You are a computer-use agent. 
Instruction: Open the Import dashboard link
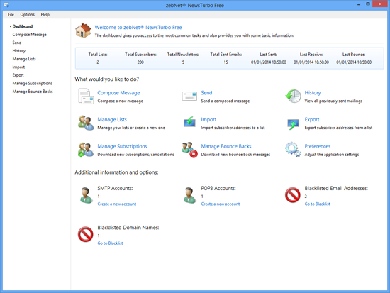coord(208,119)
